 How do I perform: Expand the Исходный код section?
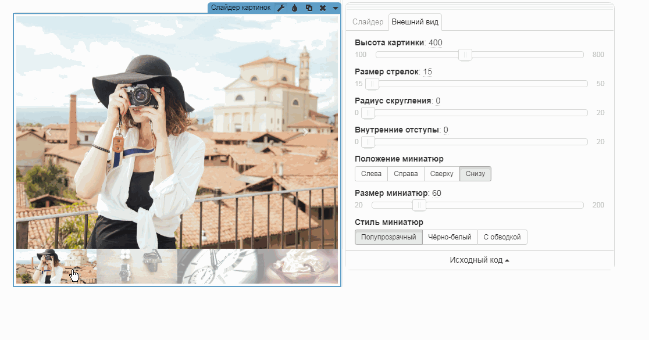pos(479,260)
